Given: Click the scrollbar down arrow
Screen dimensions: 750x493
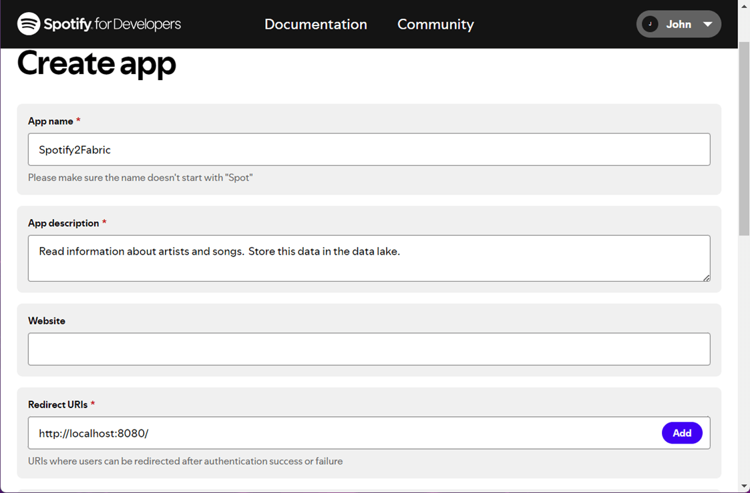Looking at the screenshot, I should tap(744, 487).
